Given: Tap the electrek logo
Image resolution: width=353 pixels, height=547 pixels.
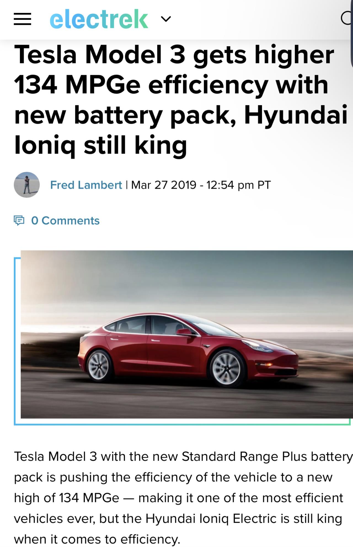Looking at the screenshot, I should (99, 19).
